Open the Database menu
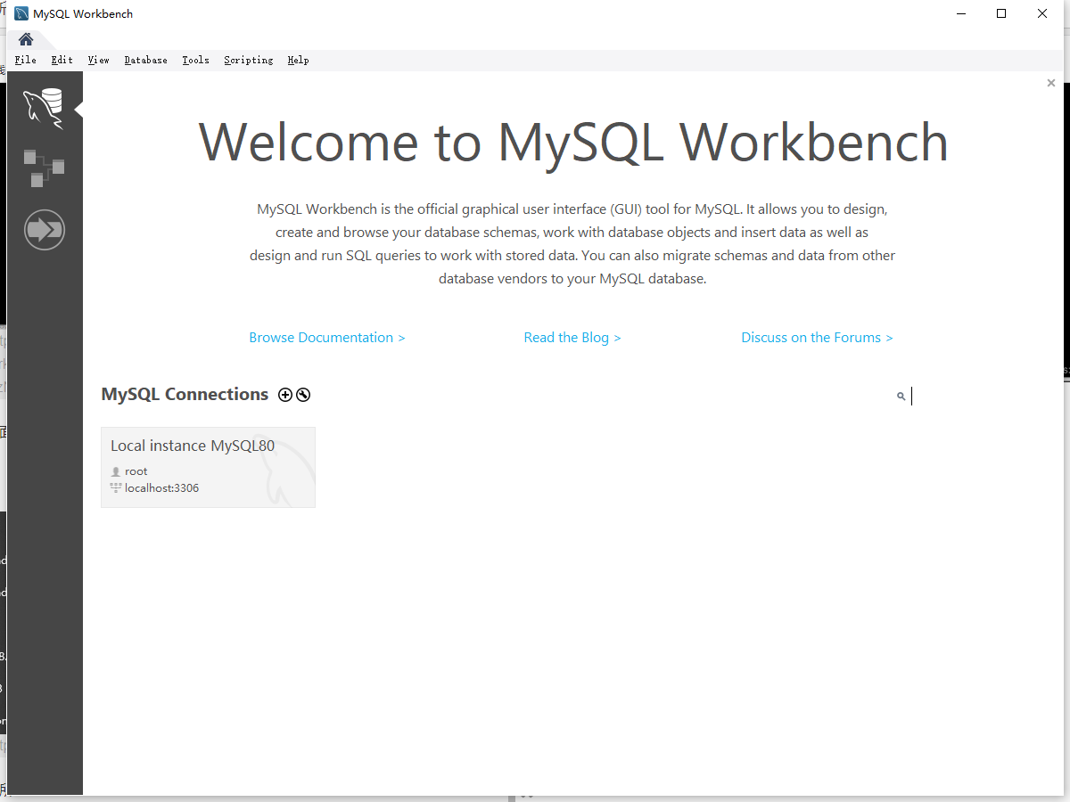The width and height of the screenshot is (1070, 802). 145,60
